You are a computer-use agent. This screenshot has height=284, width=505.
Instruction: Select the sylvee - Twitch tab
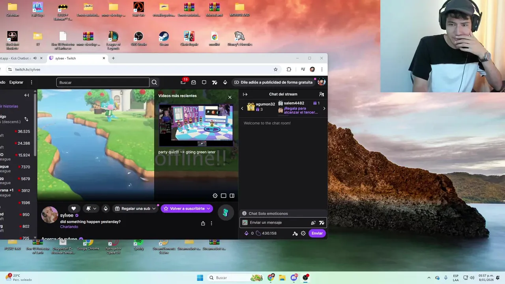pyautogui.click(x=77, y=58)
